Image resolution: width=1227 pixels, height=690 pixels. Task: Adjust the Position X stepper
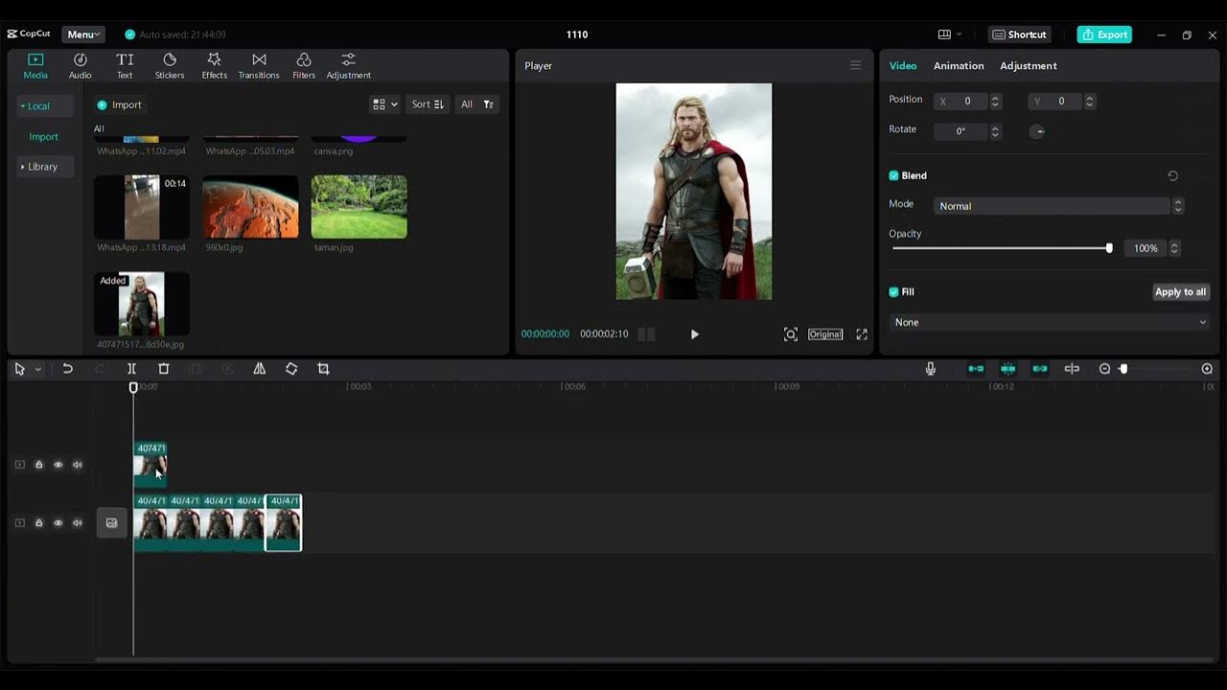(x=995, y=102)
